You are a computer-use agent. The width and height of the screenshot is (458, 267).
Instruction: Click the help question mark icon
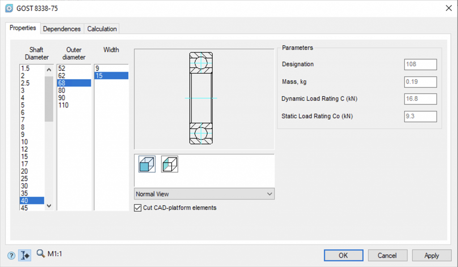click(11, 255)
